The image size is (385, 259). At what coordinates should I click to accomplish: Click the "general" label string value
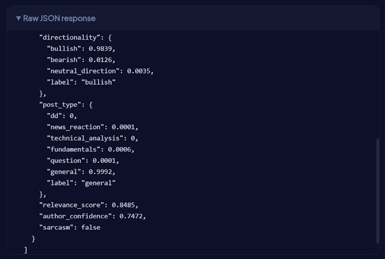99,182
